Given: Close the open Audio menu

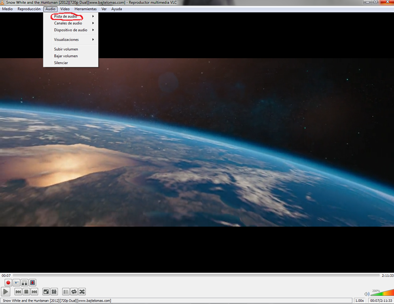Looking at the screenshot, I should point(50,9).
